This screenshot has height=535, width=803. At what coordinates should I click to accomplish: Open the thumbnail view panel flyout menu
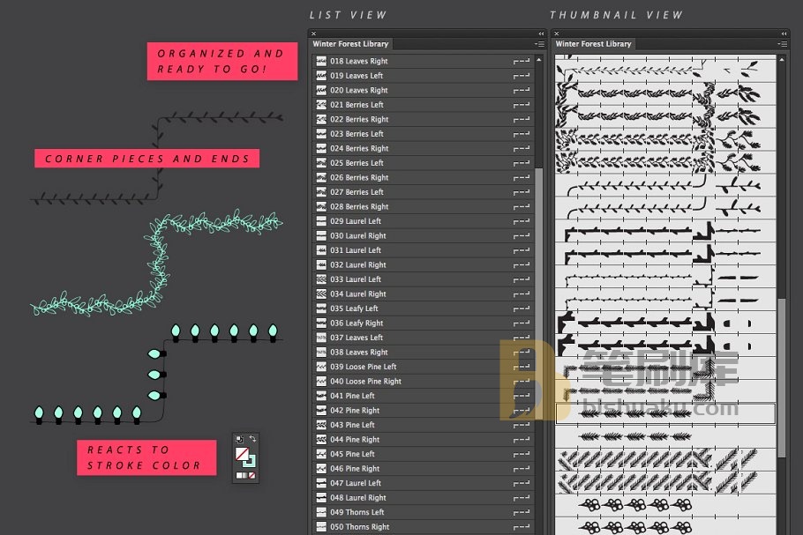[782, 44]
